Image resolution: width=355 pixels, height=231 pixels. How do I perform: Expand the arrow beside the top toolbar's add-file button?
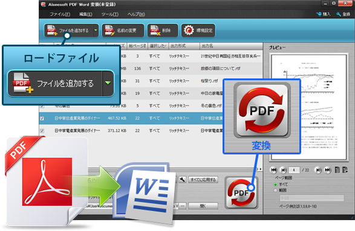96,30
